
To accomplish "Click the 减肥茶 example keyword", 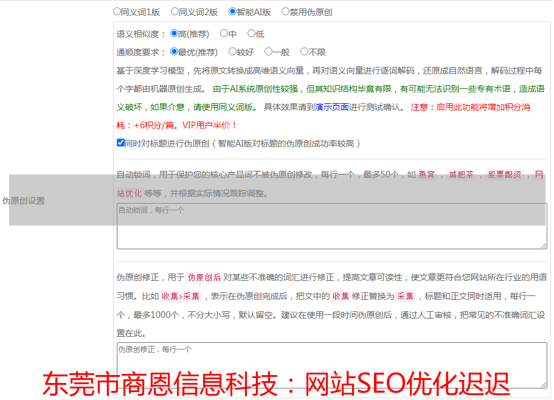I will [x=461, y=174].
